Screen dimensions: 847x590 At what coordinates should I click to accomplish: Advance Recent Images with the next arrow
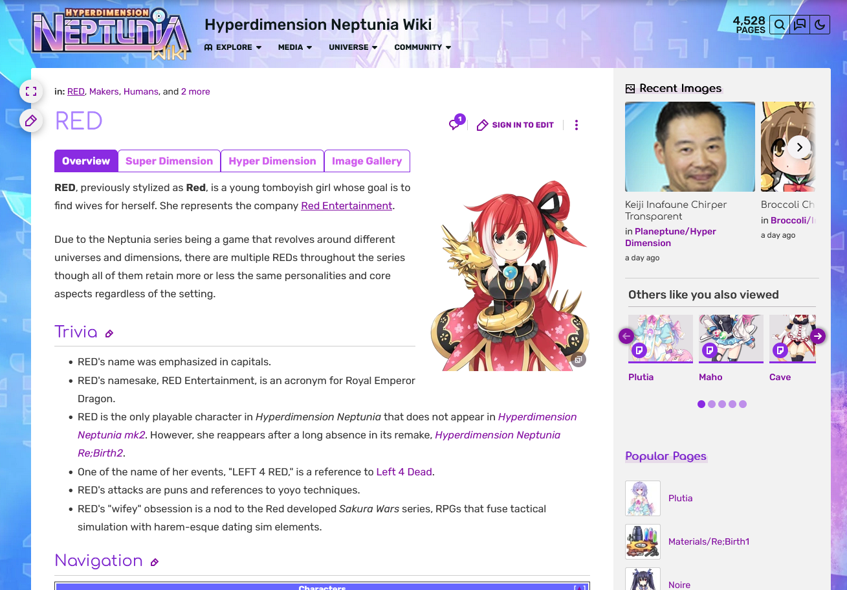(799, 147)
